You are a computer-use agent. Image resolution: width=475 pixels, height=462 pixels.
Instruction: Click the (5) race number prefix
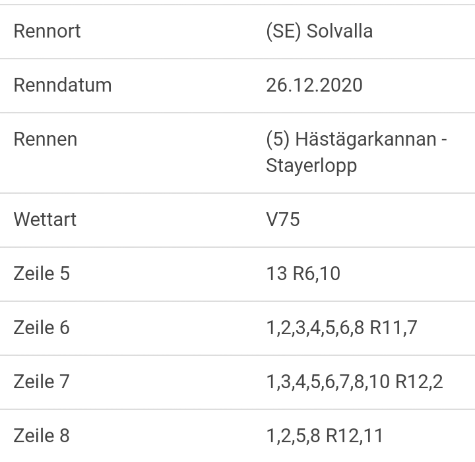tap(278, 140)
